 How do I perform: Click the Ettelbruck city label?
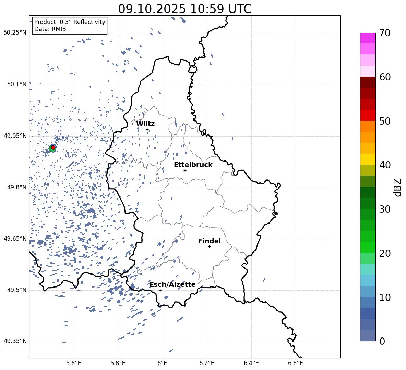click(193, 165)
